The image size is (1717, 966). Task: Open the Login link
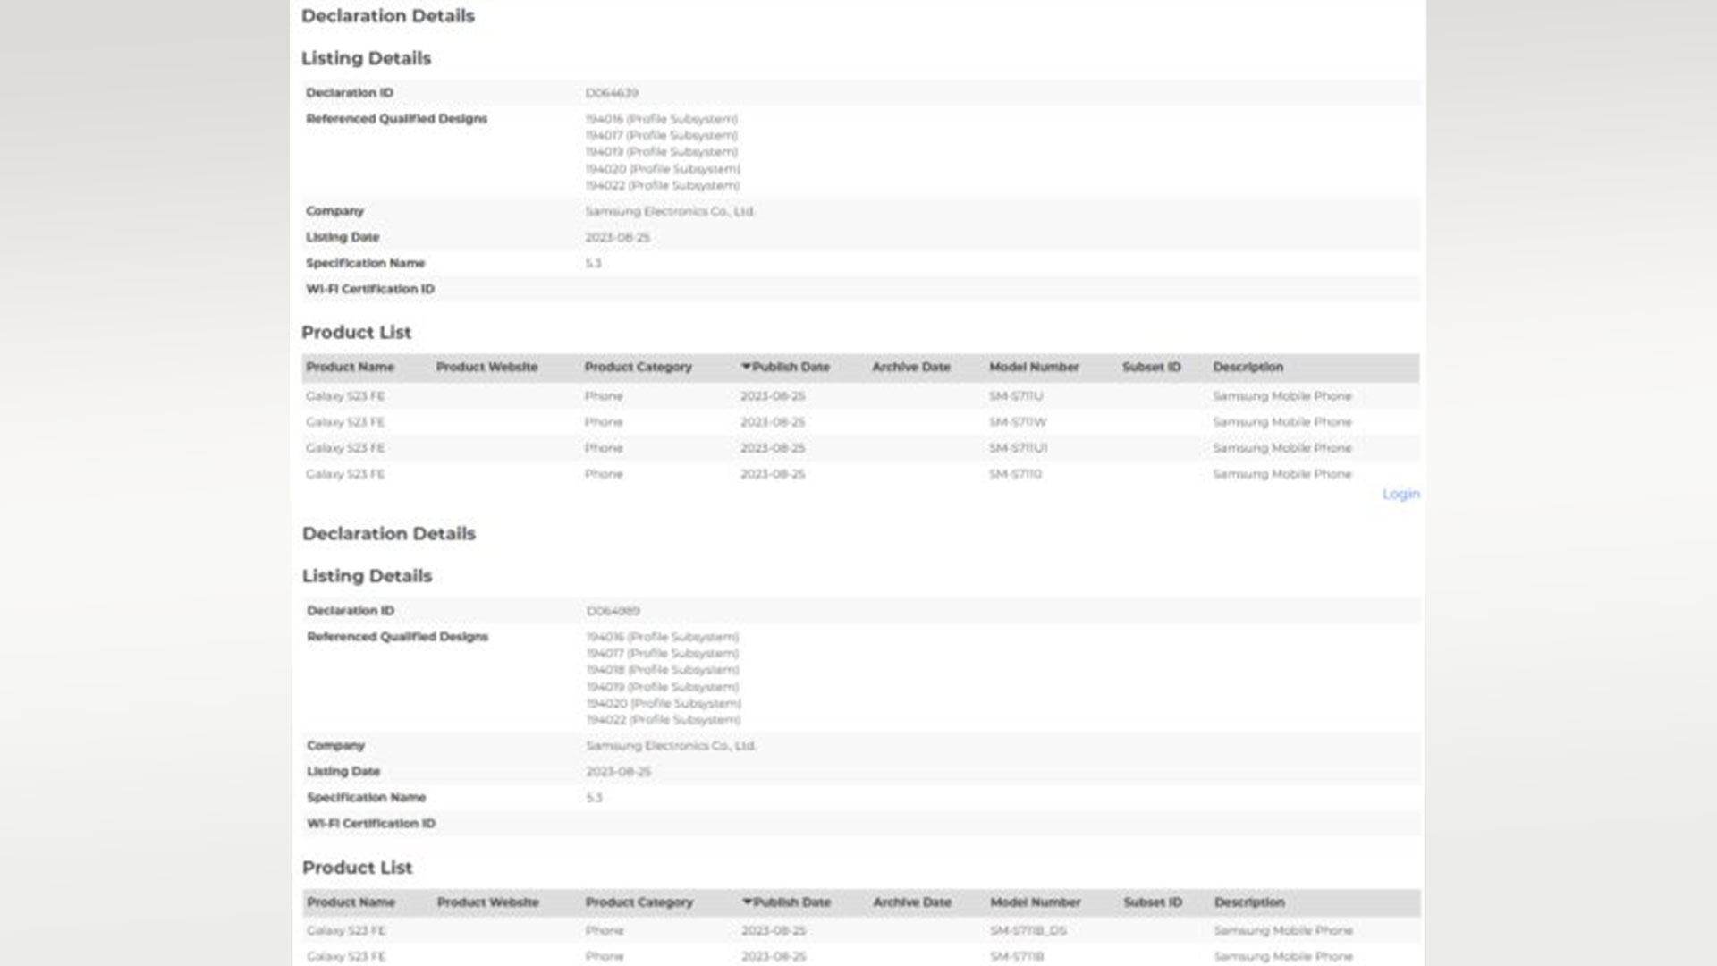[x=1400, y=494]
